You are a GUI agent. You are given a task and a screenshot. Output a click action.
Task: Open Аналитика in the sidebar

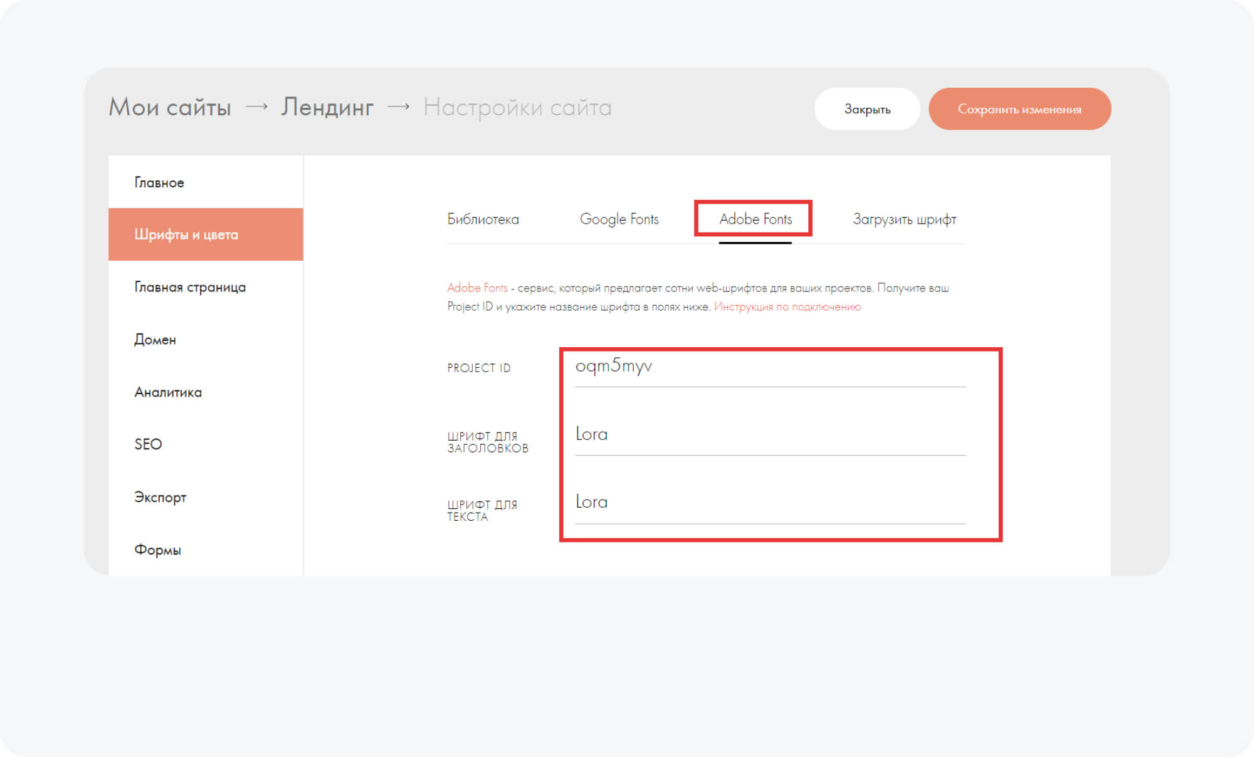tap(168, 392)
